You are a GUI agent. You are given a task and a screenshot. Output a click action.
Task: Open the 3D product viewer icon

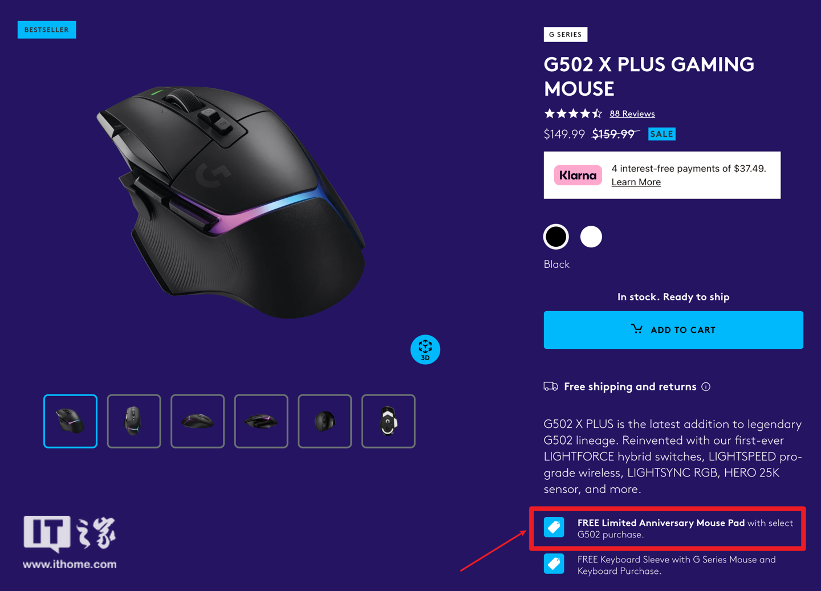point(425,349)
